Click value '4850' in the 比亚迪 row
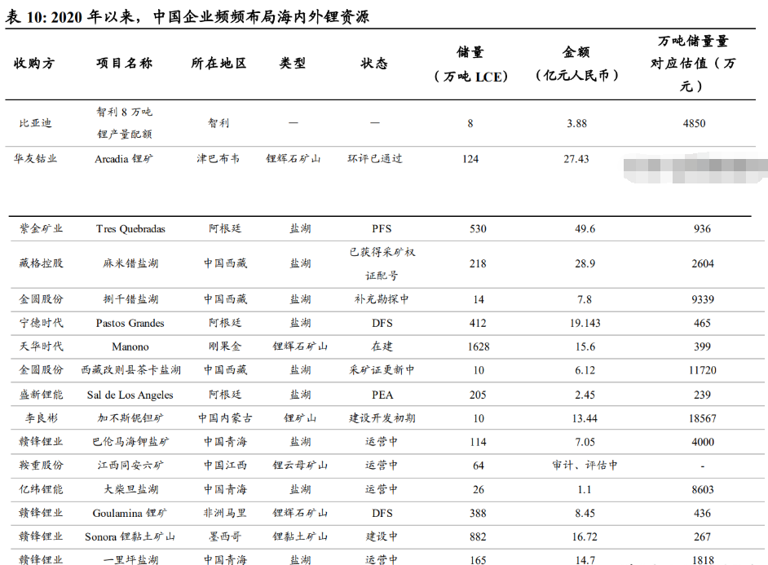 [x=694, y=123]
